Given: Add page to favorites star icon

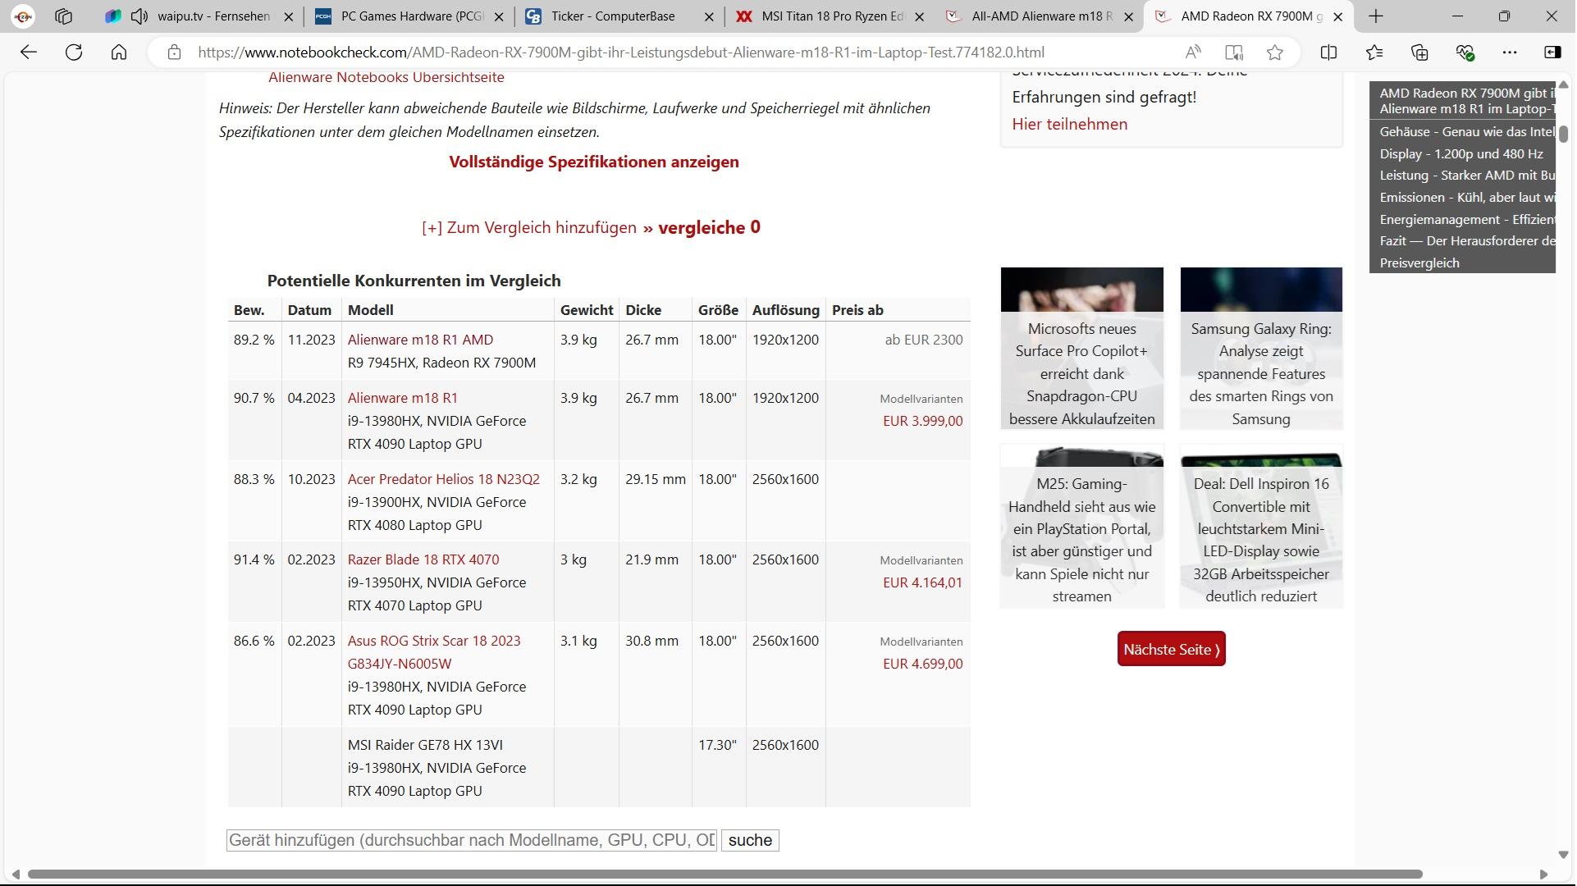Looking at the screenshot, I should [x=1274, y=53].
